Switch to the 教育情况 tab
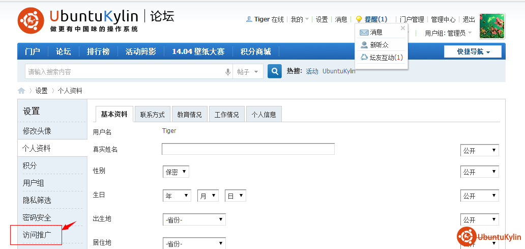Viewport: 525px width, 249px height. [x=190, y=115]
